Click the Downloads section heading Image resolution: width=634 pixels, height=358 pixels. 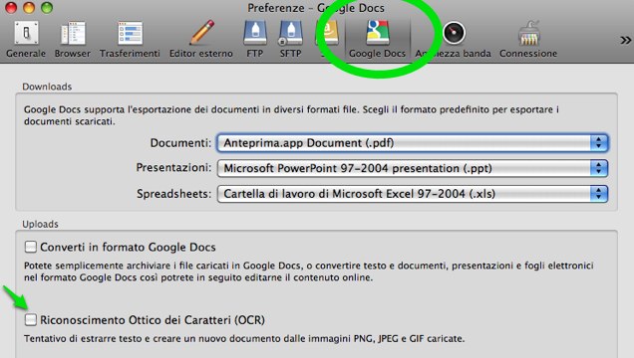coord(47,87)
